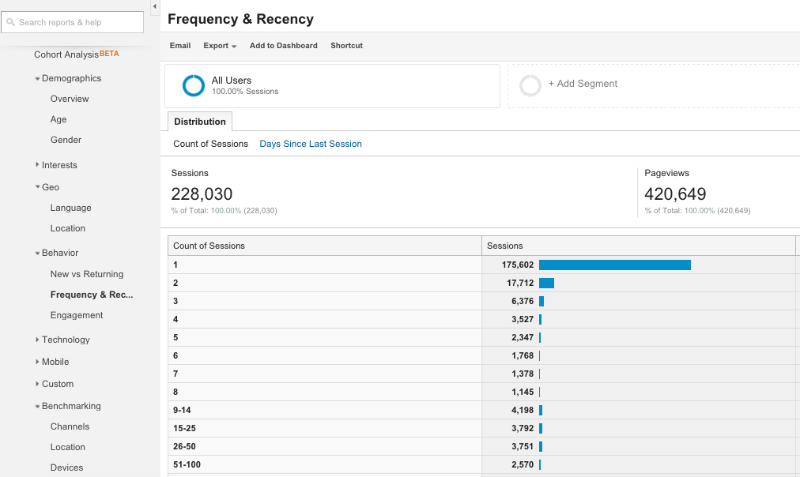Select Frequency & Rec... in sidebar
This screenshot has height=477, width=800.
point(92,295)
